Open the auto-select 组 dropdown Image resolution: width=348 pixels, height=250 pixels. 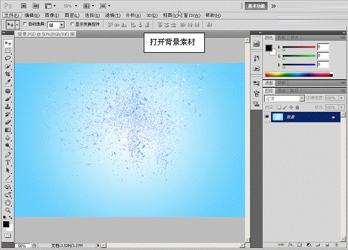[x=62, y=25]
